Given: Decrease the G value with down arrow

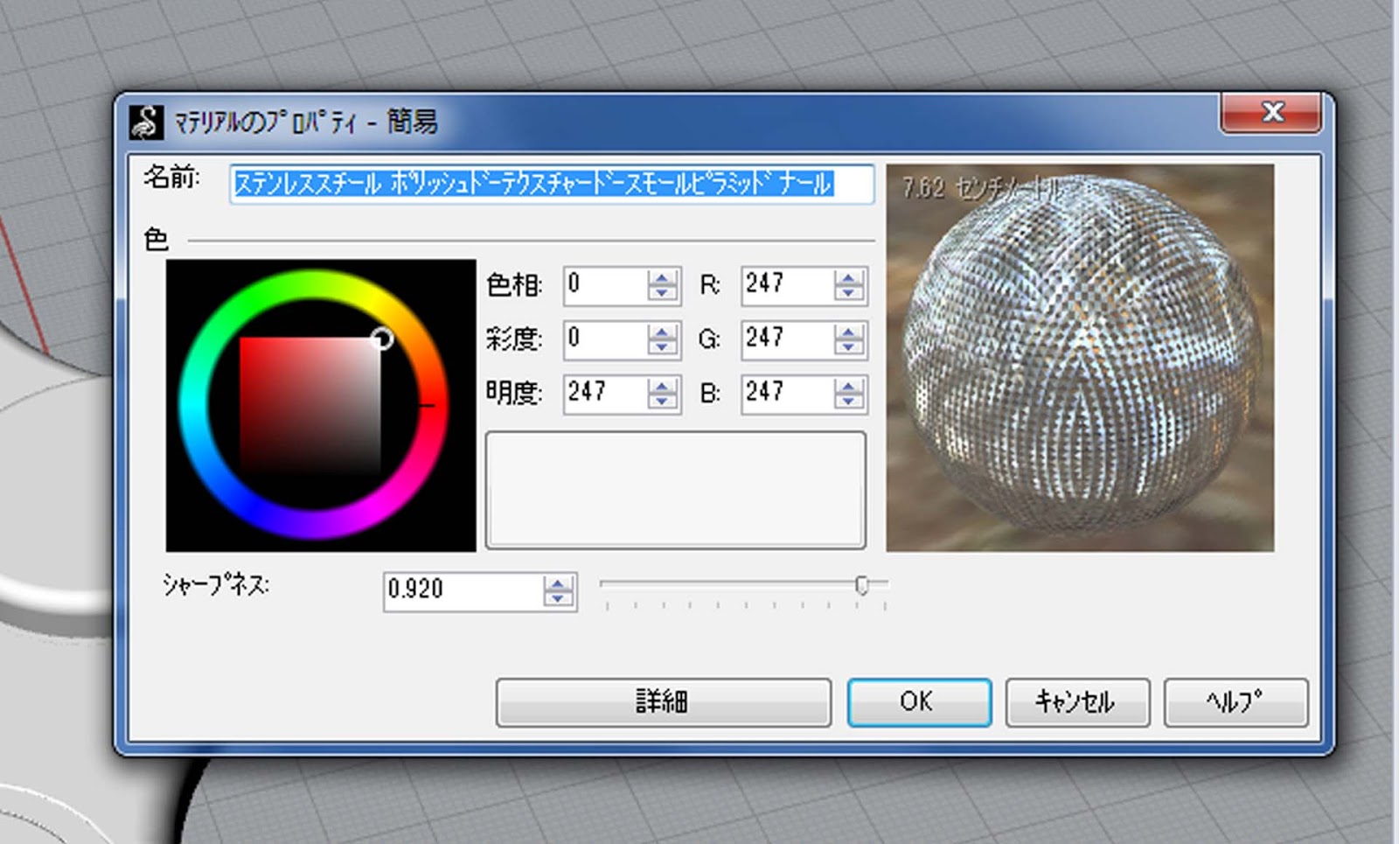Looking at the screenshot, I should pyautogui.click(x=848, y=348).
